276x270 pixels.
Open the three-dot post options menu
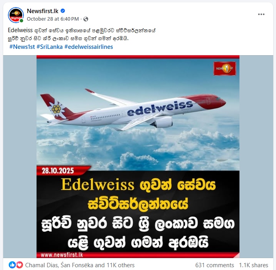(x=261, y=14)
